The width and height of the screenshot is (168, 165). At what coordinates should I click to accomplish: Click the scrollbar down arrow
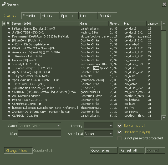click(164, 118)
